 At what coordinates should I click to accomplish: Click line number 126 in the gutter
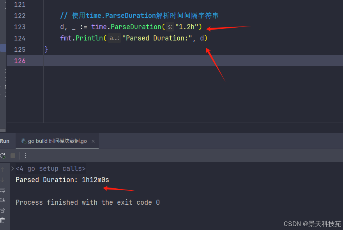coord(19,61)
